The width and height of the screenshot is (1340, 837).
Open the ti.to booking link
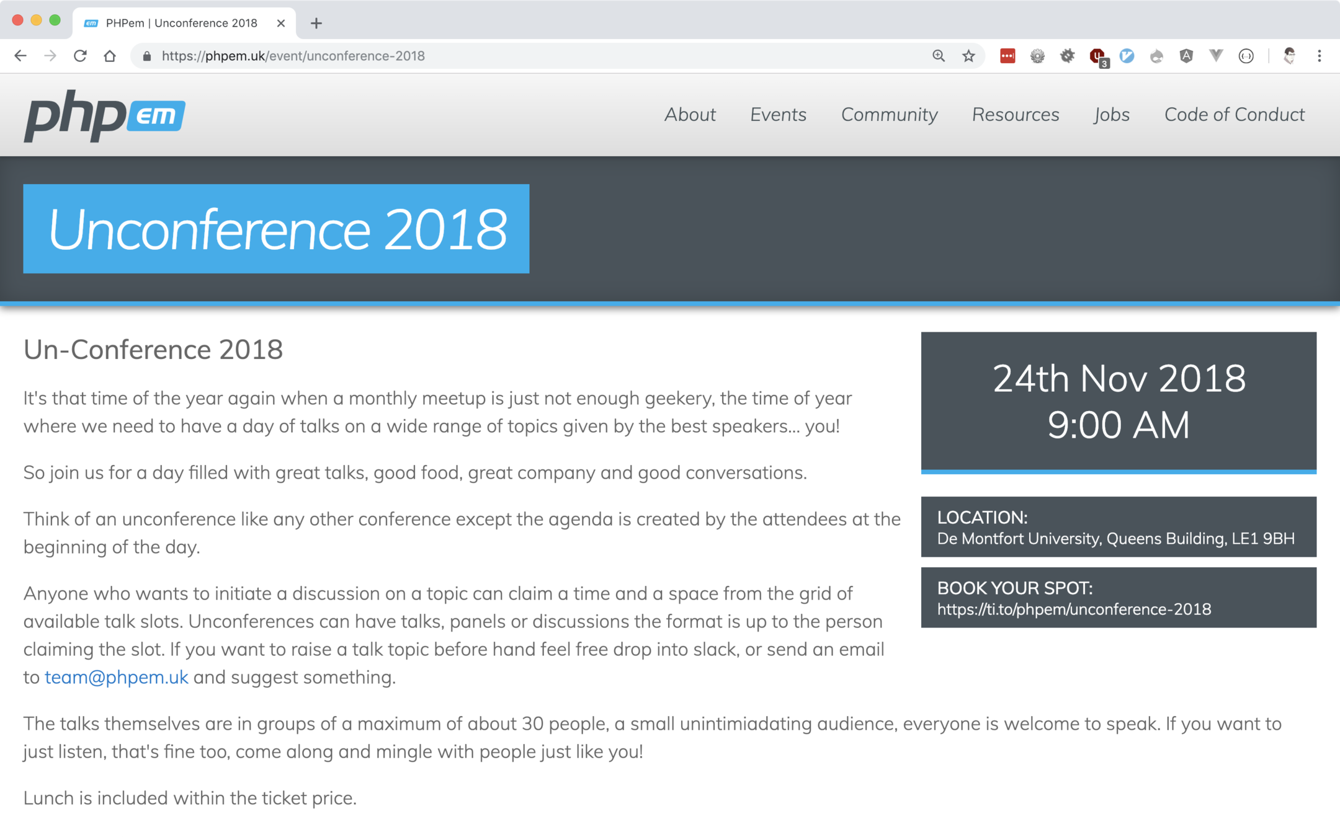1073,609
